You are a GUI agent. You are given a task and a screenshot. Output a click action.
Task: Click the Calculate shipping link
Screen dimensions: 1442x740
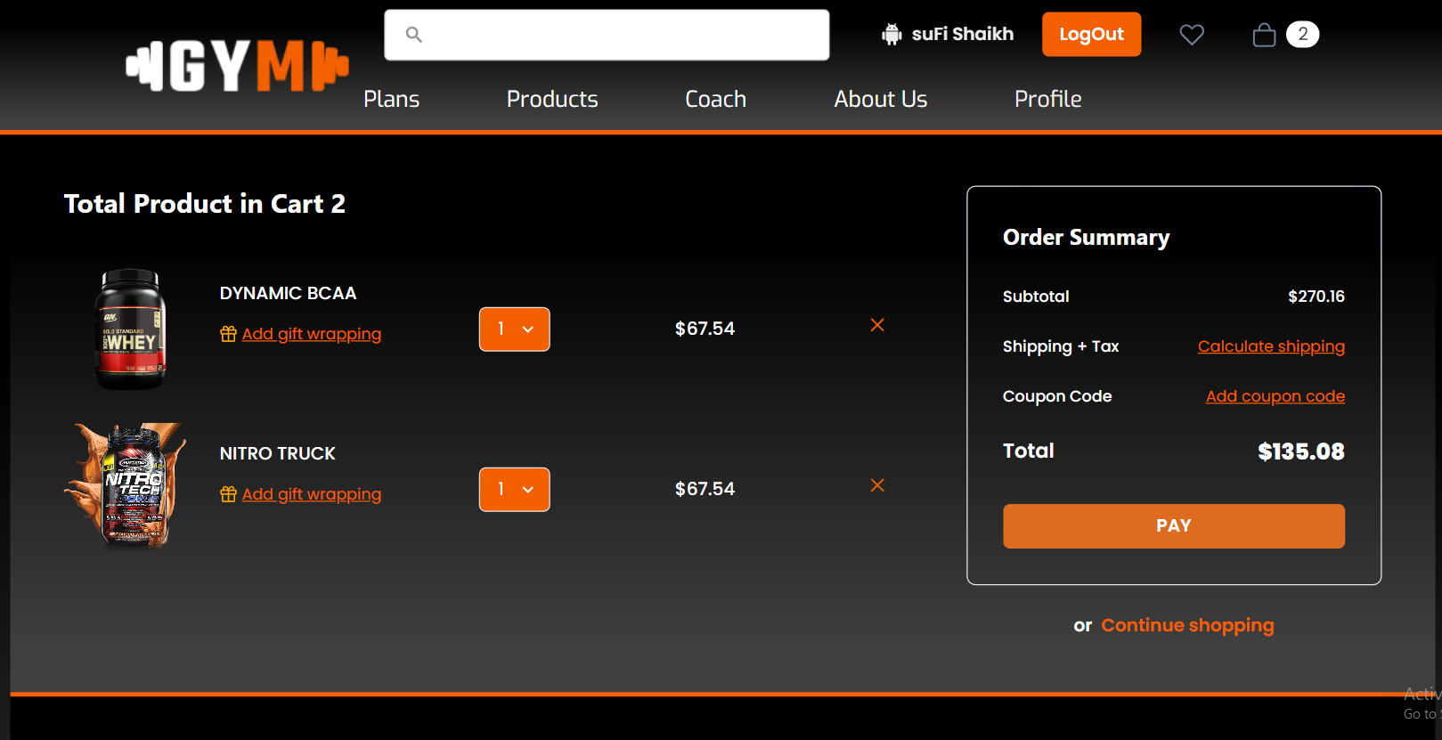1271,346
